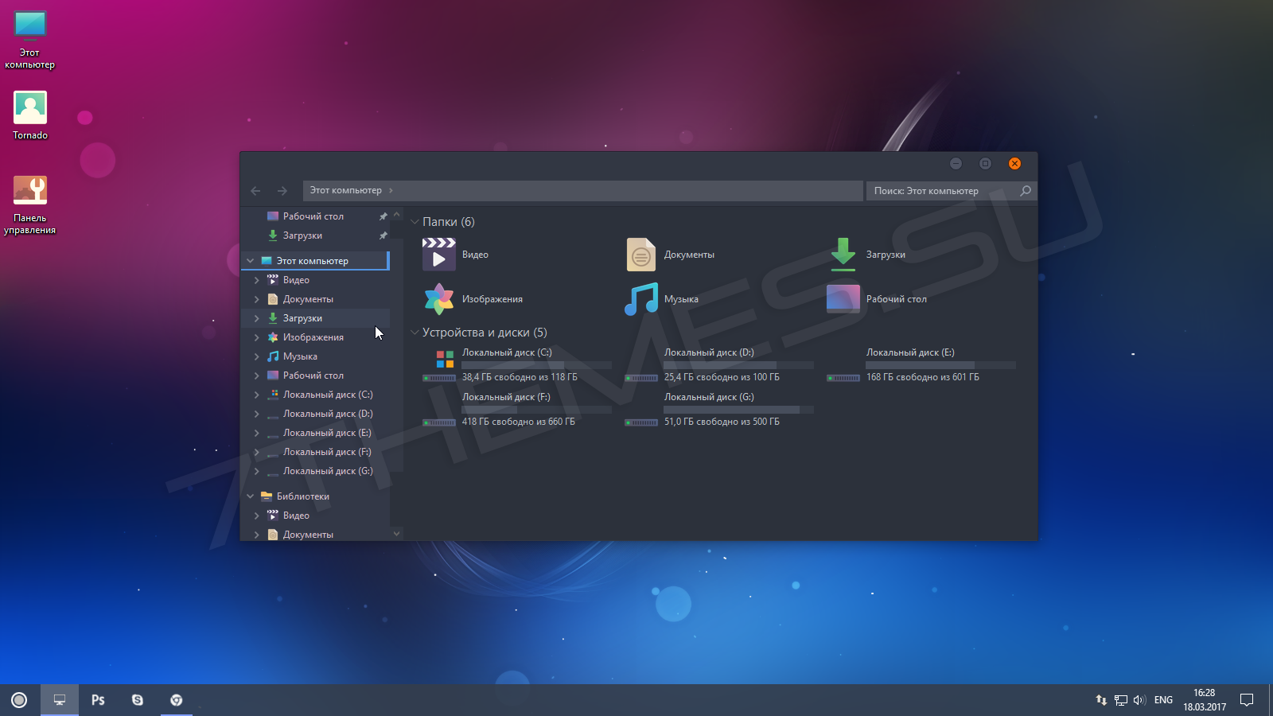The image size is (1273, 716).
Task: Expand Музыка node in the tree
Action: pos(256,356)
